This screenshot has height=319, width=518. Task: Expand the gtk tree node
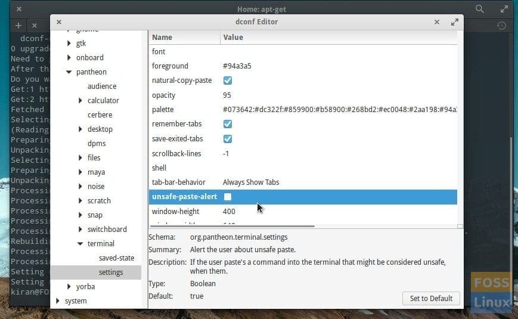69,43
